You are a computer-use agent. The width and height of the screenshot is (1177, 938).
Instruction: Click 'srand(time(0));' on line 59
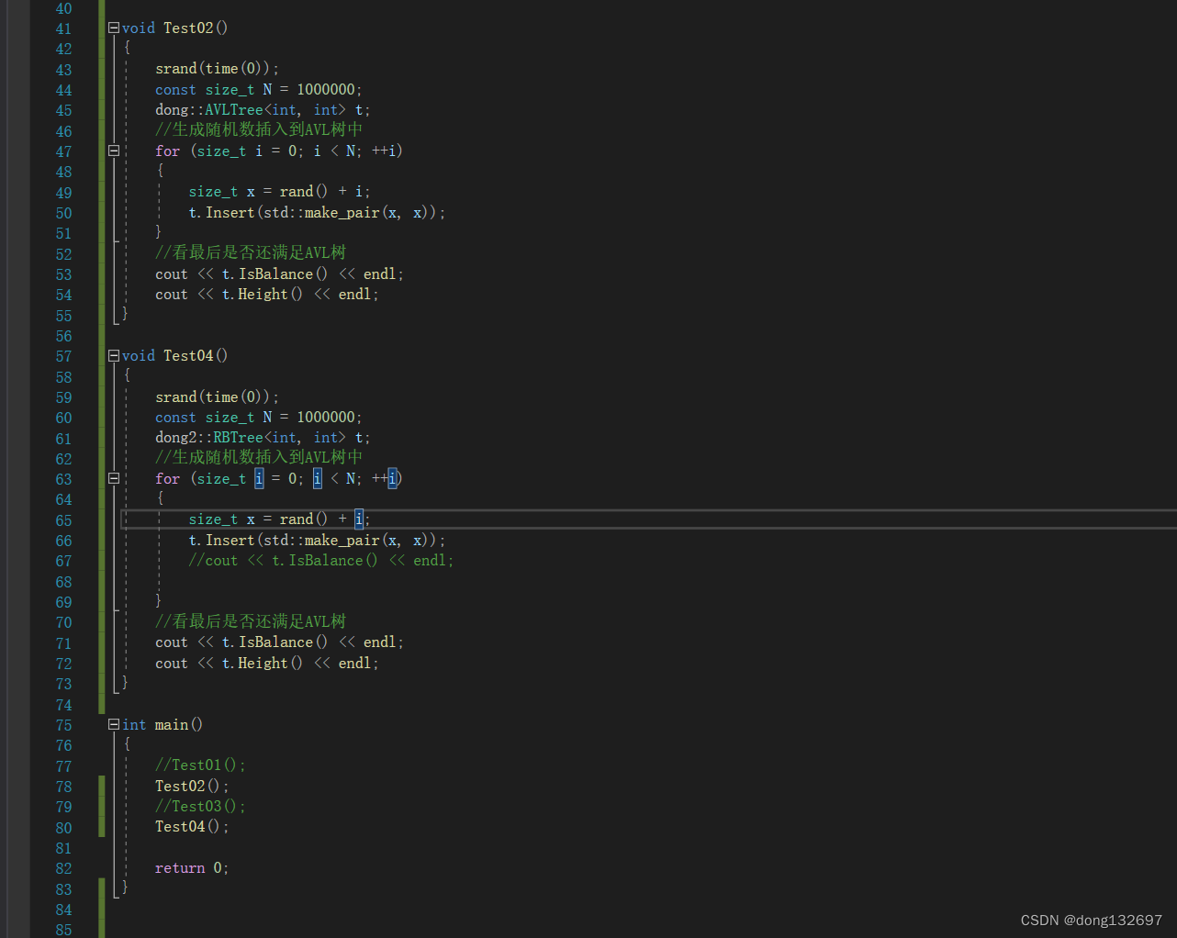[x=217, y=397]
